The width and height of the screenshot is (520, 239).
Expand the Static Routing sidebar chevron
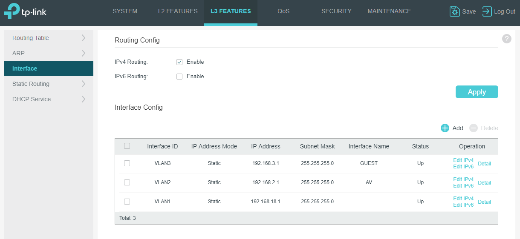pos(84,84)
